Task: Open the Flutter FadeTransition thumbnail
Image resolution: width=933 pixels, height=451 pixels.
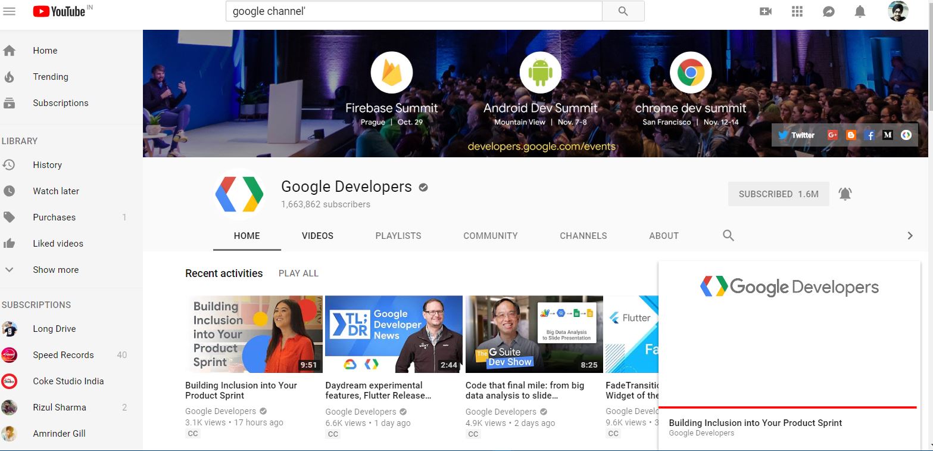Action: [632, 334]
